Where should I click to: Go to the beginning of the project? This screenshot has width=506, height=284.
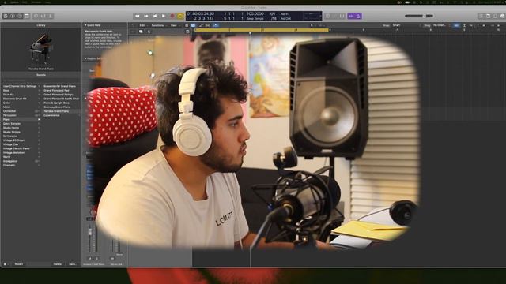click(155, 16)
